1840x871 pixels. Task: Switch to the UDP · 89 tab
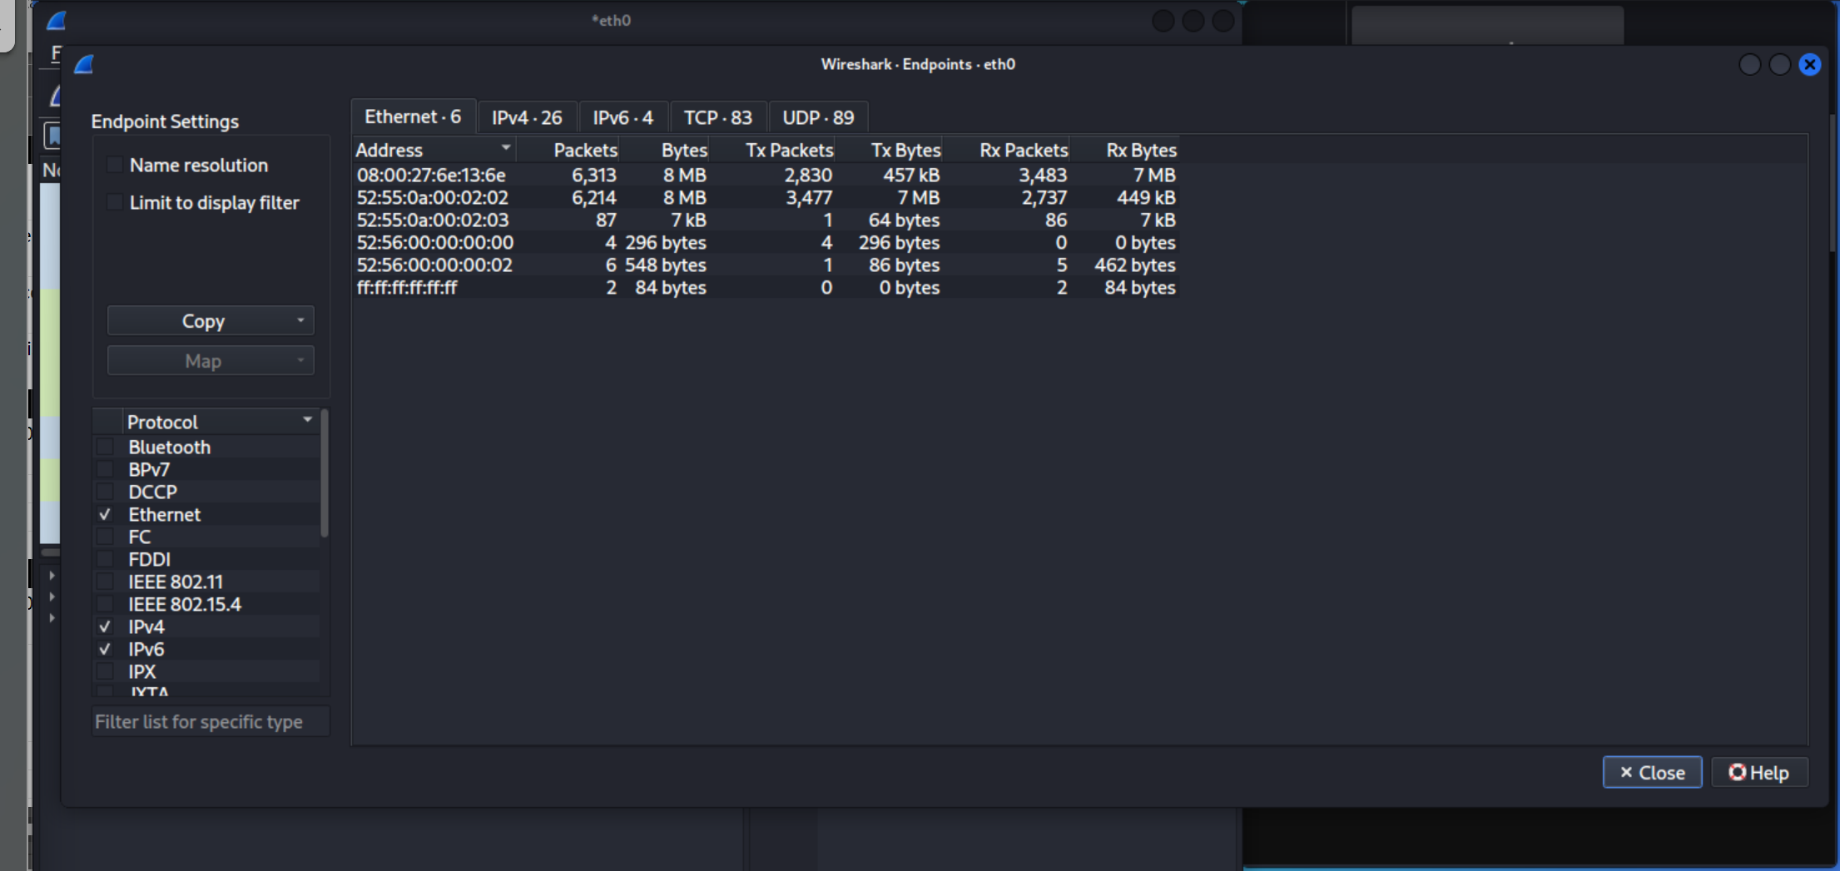tap(818, 117)
